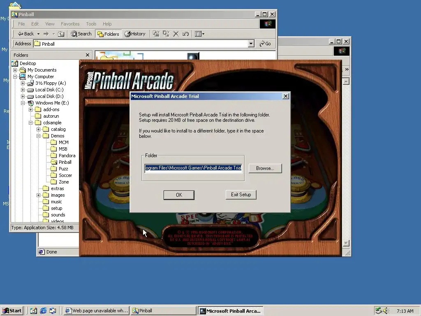Select the music folder in tree
Screen dimensions: 421x316
56,202
